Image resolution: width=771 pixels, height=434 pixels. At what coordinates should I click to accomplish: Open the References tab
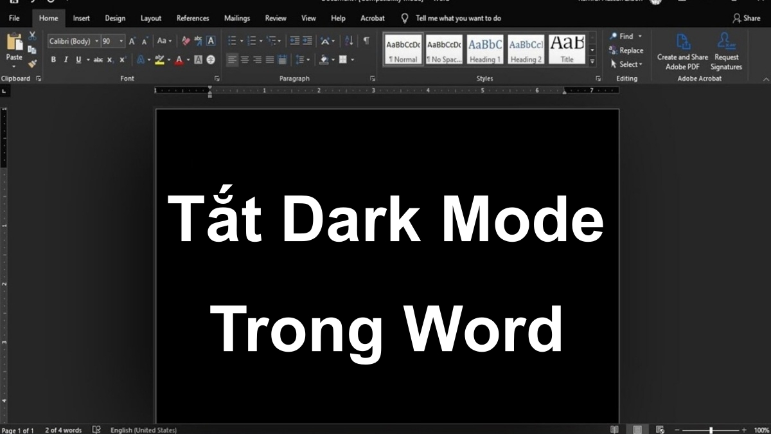tap(193, 18)
